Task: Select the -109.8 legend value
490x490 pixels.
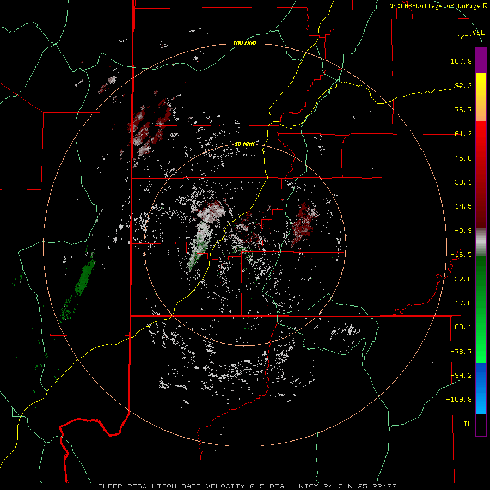Action: (460, 400)
